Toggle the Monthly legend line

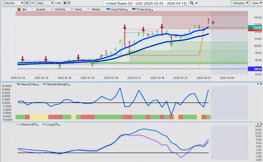[58, 9]
